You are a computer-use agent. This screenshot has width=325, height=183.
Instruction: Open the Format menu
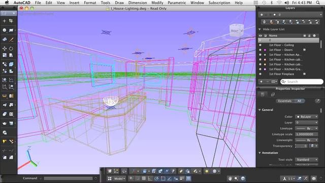pos(90,3)
